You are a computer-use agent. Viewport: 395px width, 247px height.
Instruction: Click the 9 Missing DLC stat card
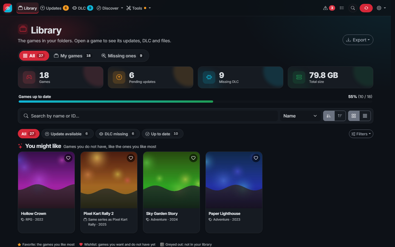[241, 77]
